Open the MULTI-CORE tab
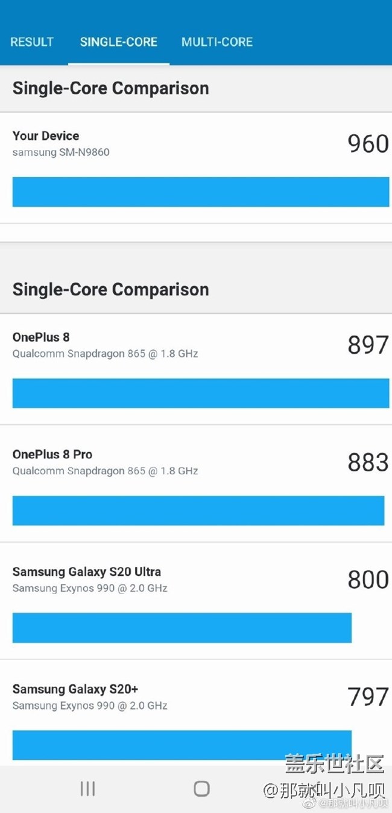The height and width of the screenshot is (813, 392). pyautogui.click(x=217, y=42)
